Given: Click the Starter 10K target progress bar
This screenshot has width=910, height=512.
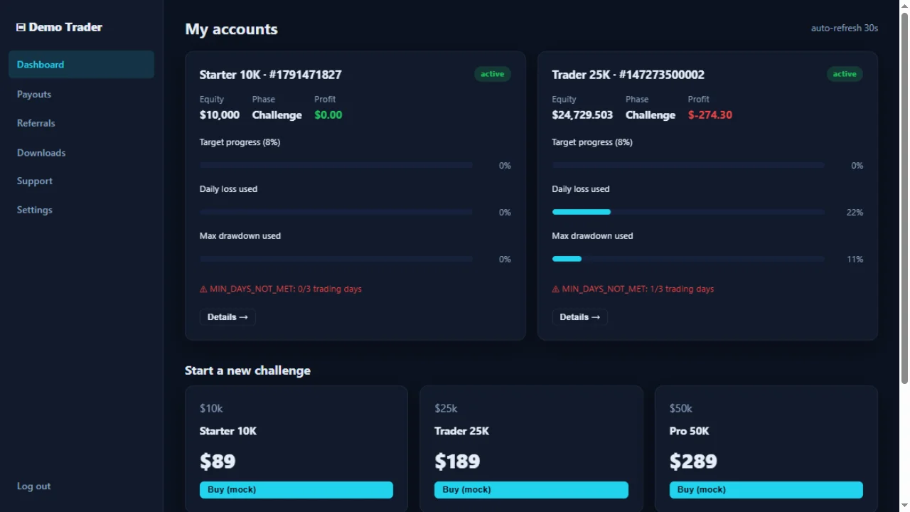Looking at the screenshot, I should (x=336, y=165).
